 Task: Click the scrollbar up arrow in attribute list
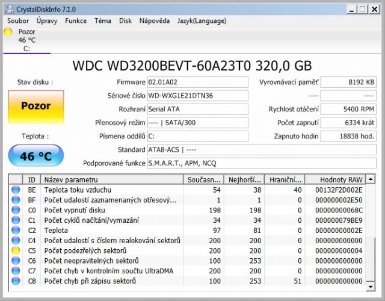tap(371, 179)
